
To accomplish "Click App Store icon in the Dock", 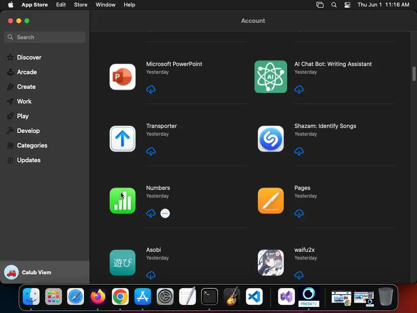I will point(143,297).
